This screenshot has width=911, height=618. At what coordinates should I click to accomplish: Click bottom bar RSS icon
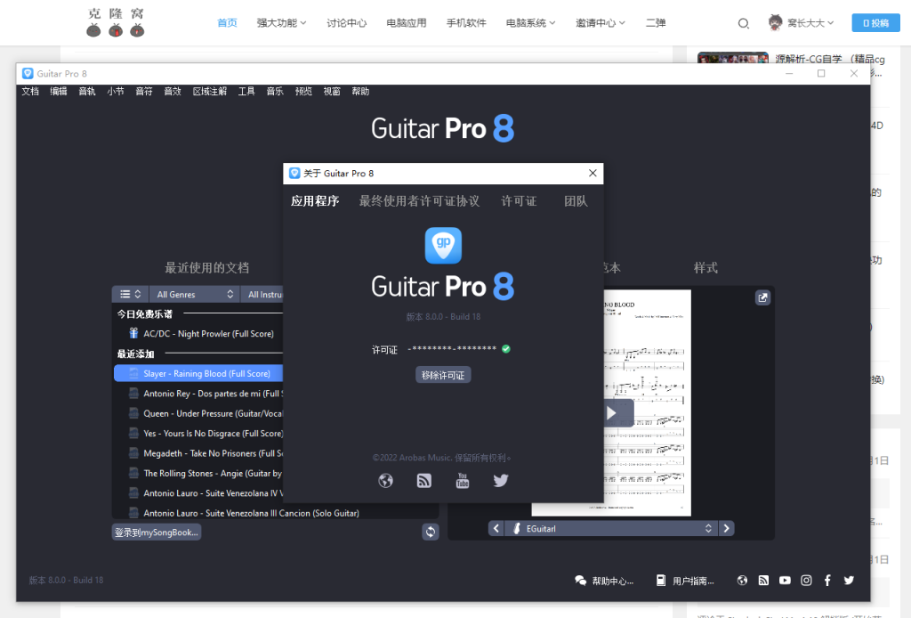pos(763,581)
